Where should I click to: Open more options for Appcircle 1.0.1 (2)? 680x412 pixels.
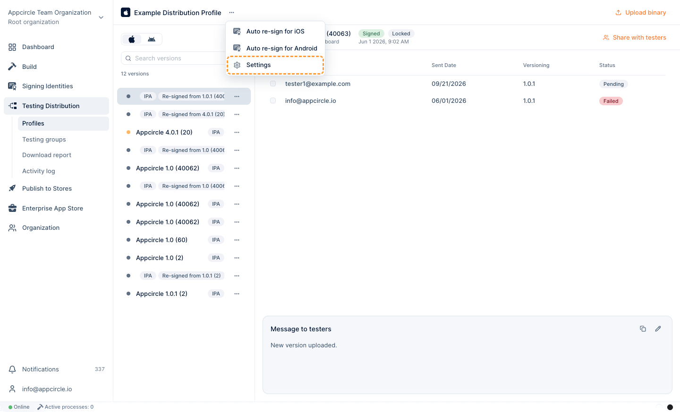[237, 294]
